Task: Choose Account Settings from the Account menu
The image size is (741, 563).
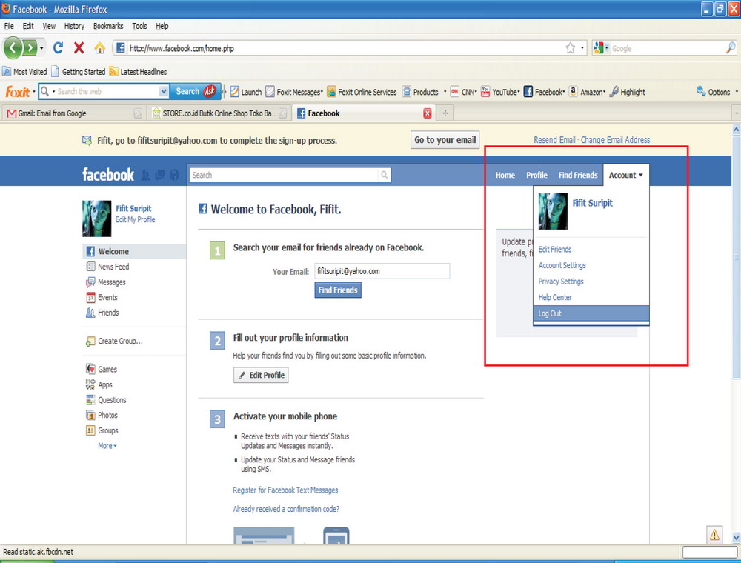Action: pyautogui.click(x=562, y=265)
